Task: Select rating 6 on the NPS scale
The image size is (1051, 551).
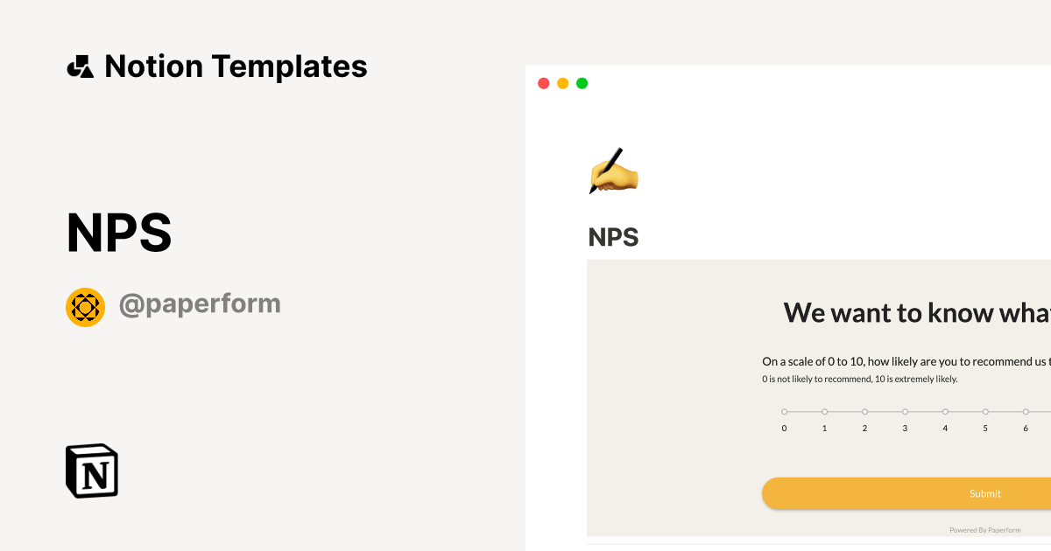Action: (1026, 411)
